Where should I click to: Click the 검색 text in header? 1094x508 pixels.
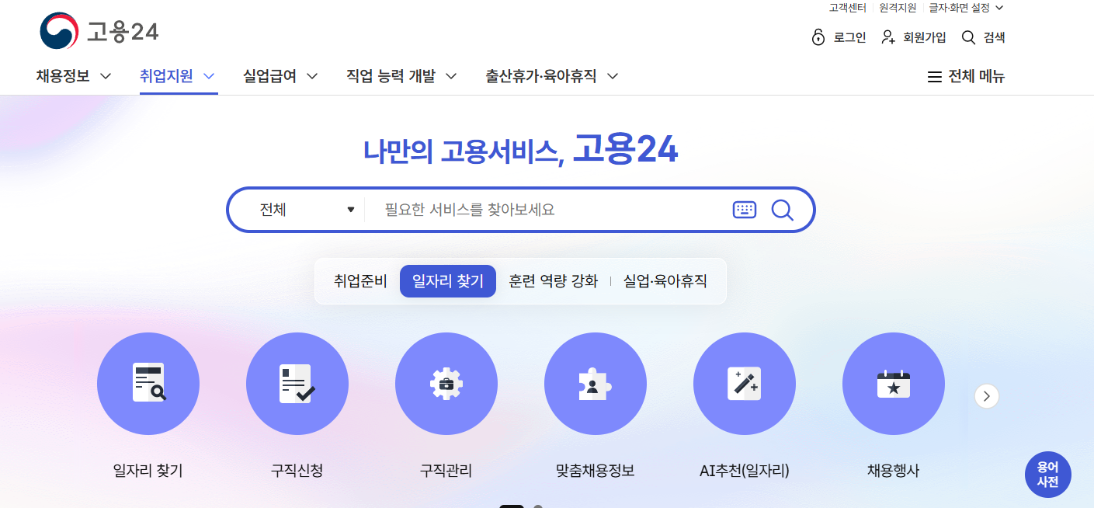tap(994, 37)
